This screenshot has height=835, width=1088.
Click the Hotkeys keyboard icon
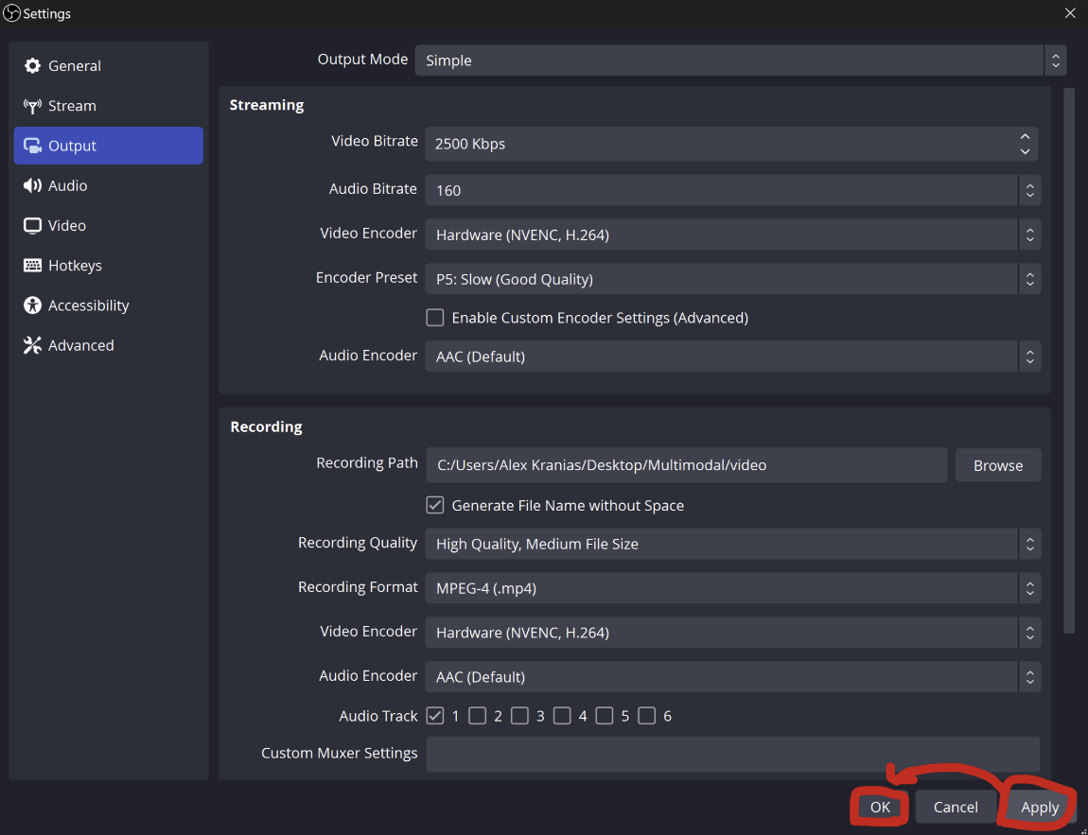(33, 266)
